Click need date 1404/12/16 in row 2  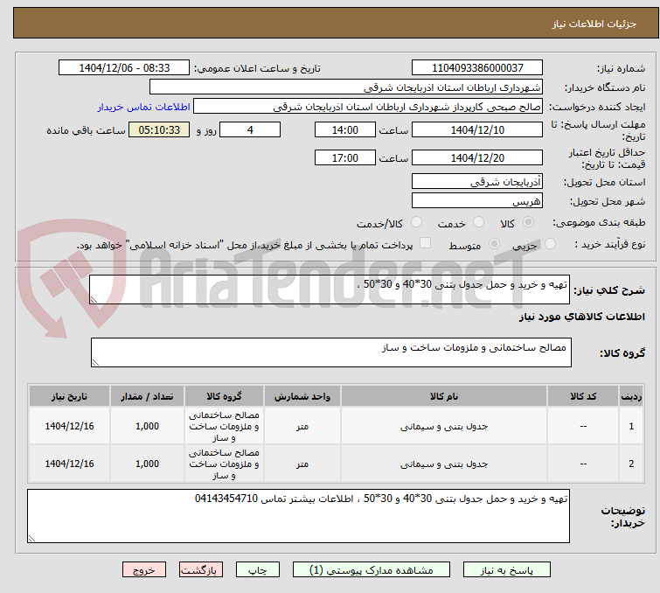coord(69,464)
